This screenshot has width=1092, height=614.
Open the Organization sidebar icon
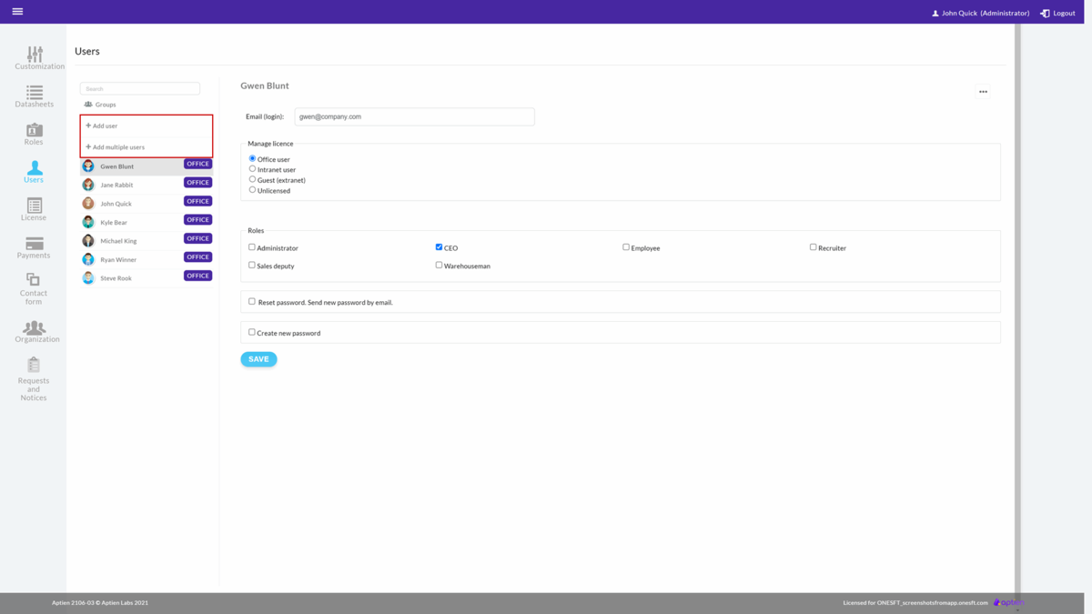[34, 327]
